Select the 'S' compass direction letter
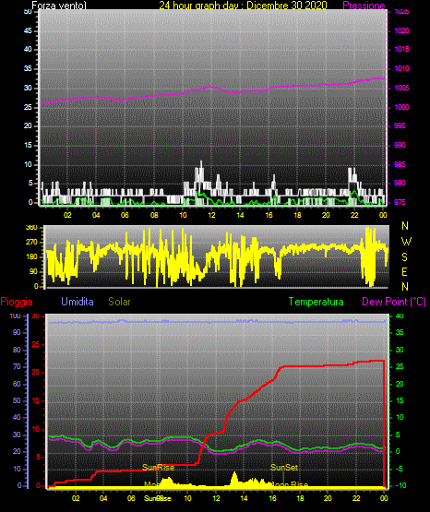 click(x=404, y=257)
